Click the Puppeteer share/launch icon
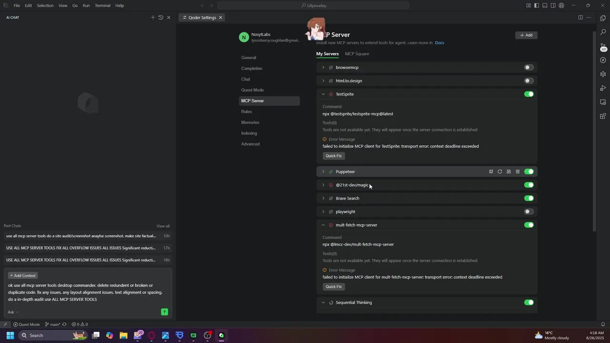The width and height of the screenshot is (610, 343). pos(491,171)
